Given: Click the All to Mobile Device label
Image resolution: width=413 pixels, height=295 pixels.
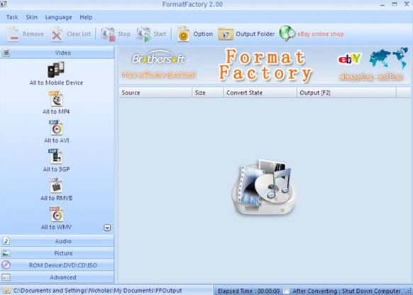Looking at the screenshot, I should pyautogui.click(x=56, y=83).
